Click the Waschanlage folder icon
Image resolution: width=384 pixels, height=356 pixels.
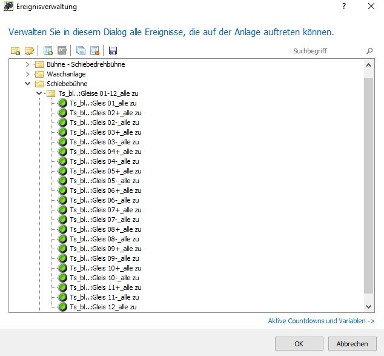39,74
